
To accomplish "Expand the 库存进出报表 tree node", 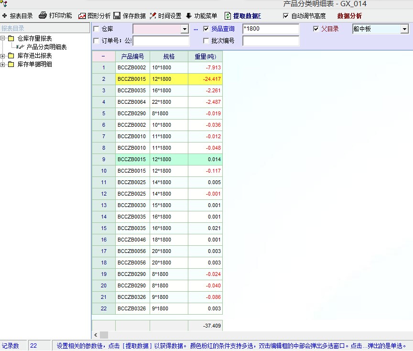I will pos(3,55).
